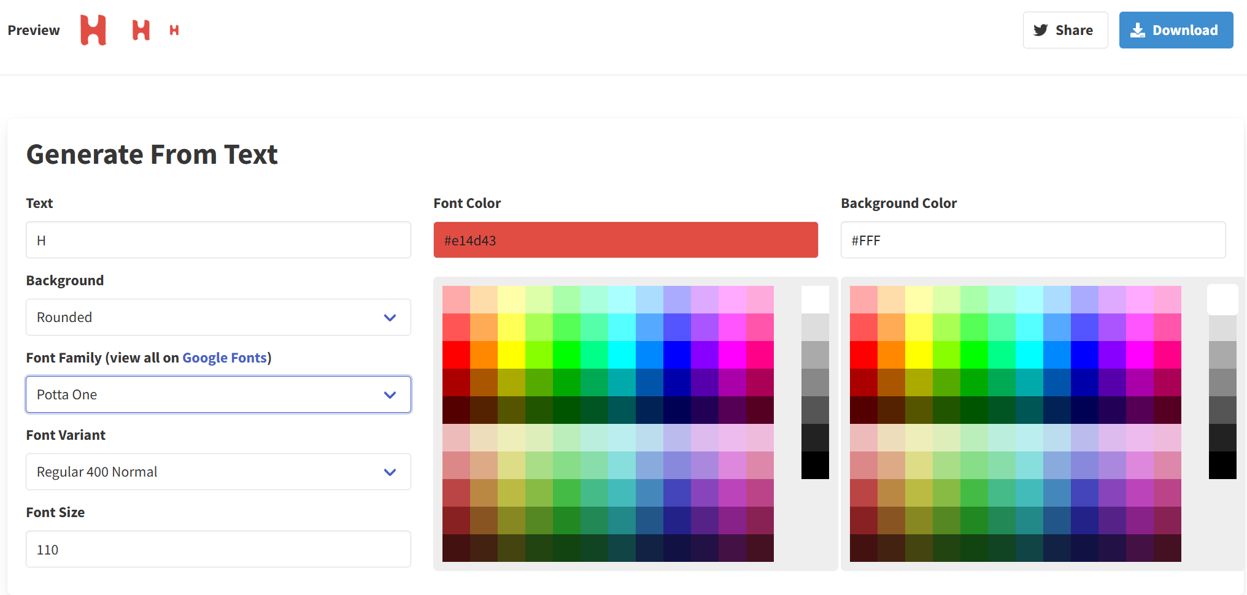Screen dimensions: 1247x595
Task: Expand the Font Family dropdown showing Potta One
Action: (218, 394)
